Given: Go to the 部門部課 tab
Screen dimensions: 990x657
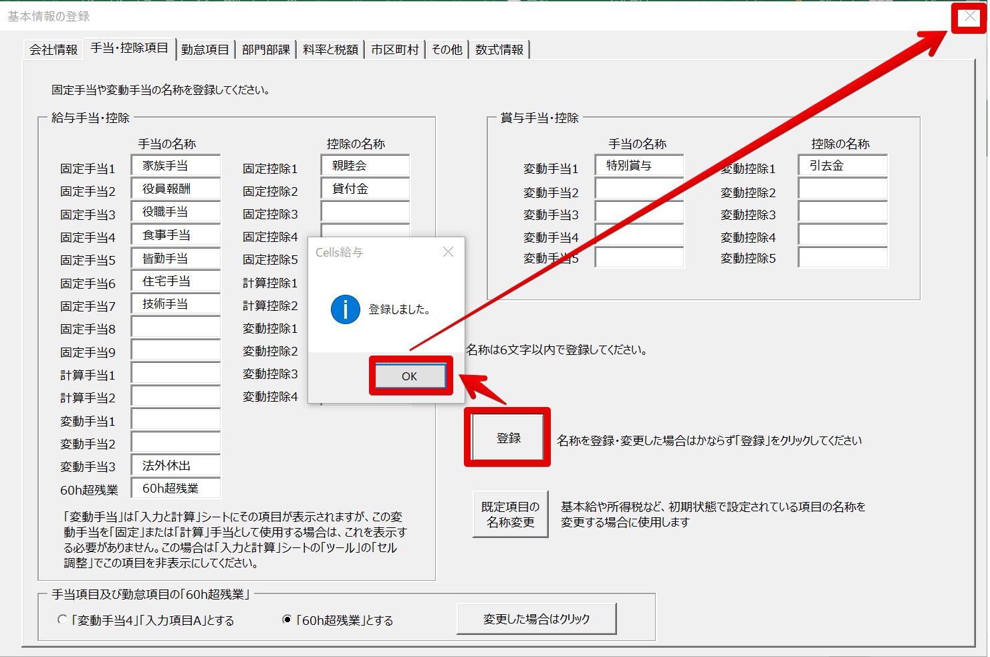Looking at the screenshot, I should (x=265, y=50).
